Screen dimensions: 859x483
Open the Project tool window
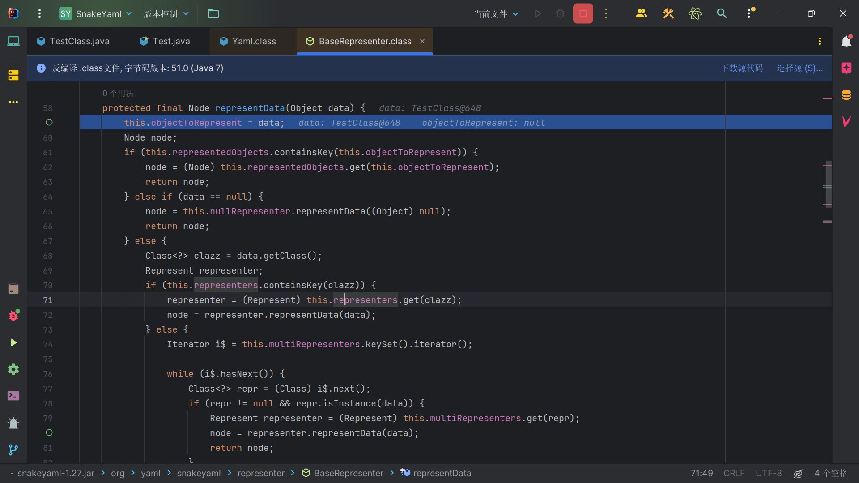tap(13, 41)
